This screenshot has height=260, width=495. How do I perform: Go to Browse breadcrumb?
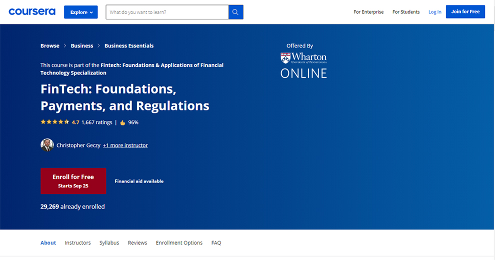click(x=50, y=46)
